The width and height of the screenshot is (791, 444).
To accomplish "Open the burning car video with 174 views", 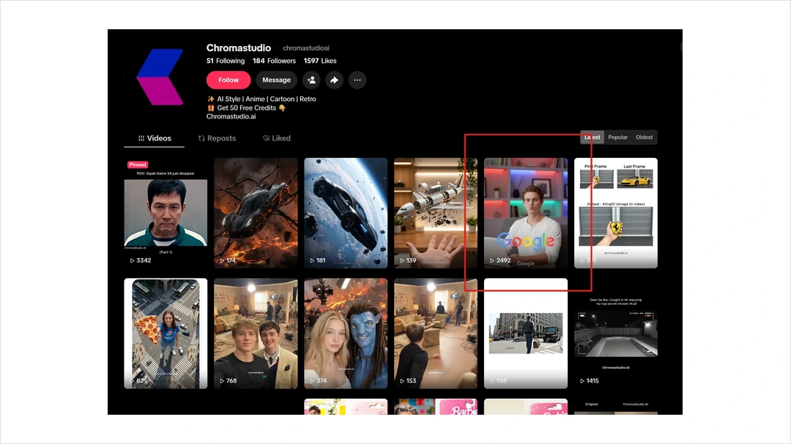I will pos(256,213).
